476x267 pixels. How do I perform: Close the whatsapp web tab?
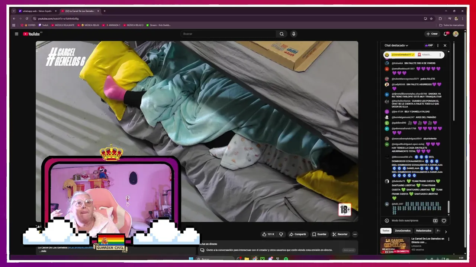(56, 11)
